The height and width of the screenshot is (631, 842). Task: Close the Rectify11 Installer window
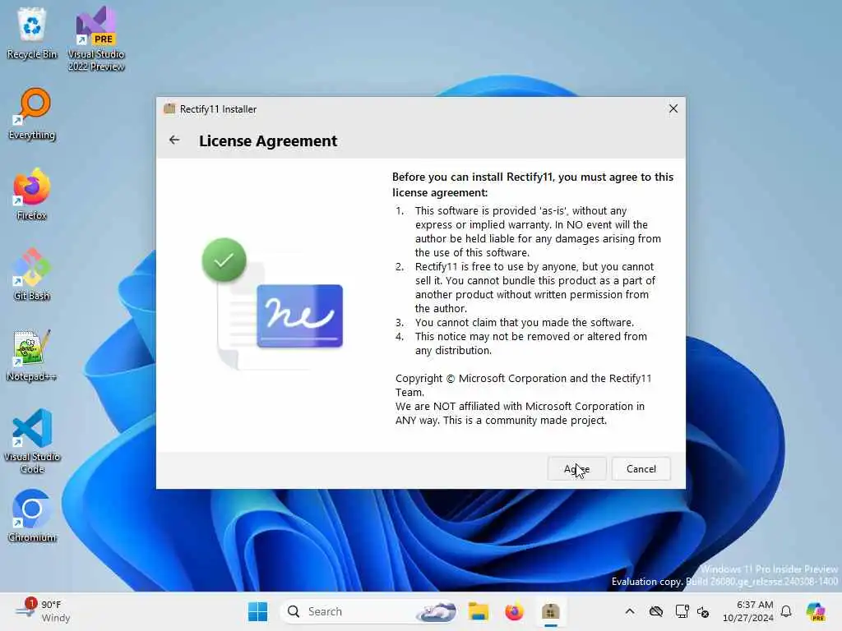[673, 108]
